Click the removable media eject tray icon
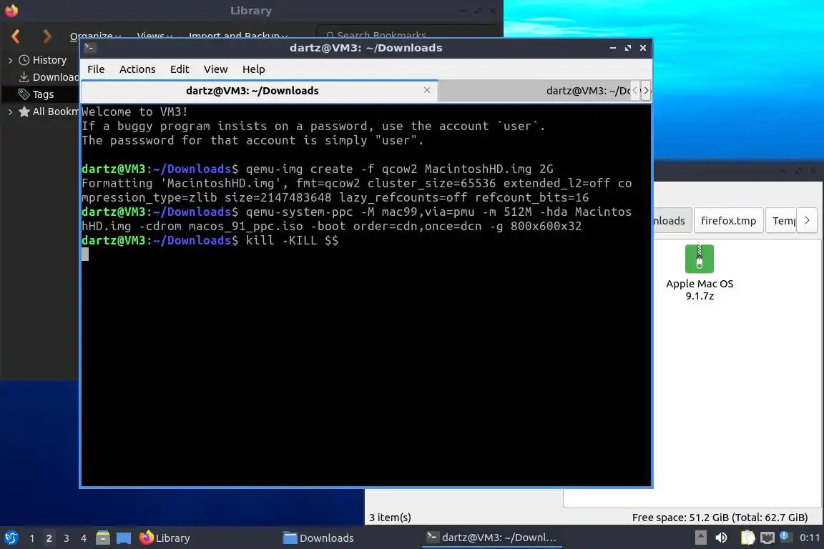The width and height of the screenshot is (824, 549). pyautogui.click(x=700, y=538)
